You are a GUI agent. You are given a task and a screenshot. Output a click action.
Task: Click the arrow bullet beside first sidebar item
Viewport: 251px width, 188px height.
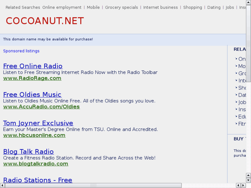click(236, 59)
